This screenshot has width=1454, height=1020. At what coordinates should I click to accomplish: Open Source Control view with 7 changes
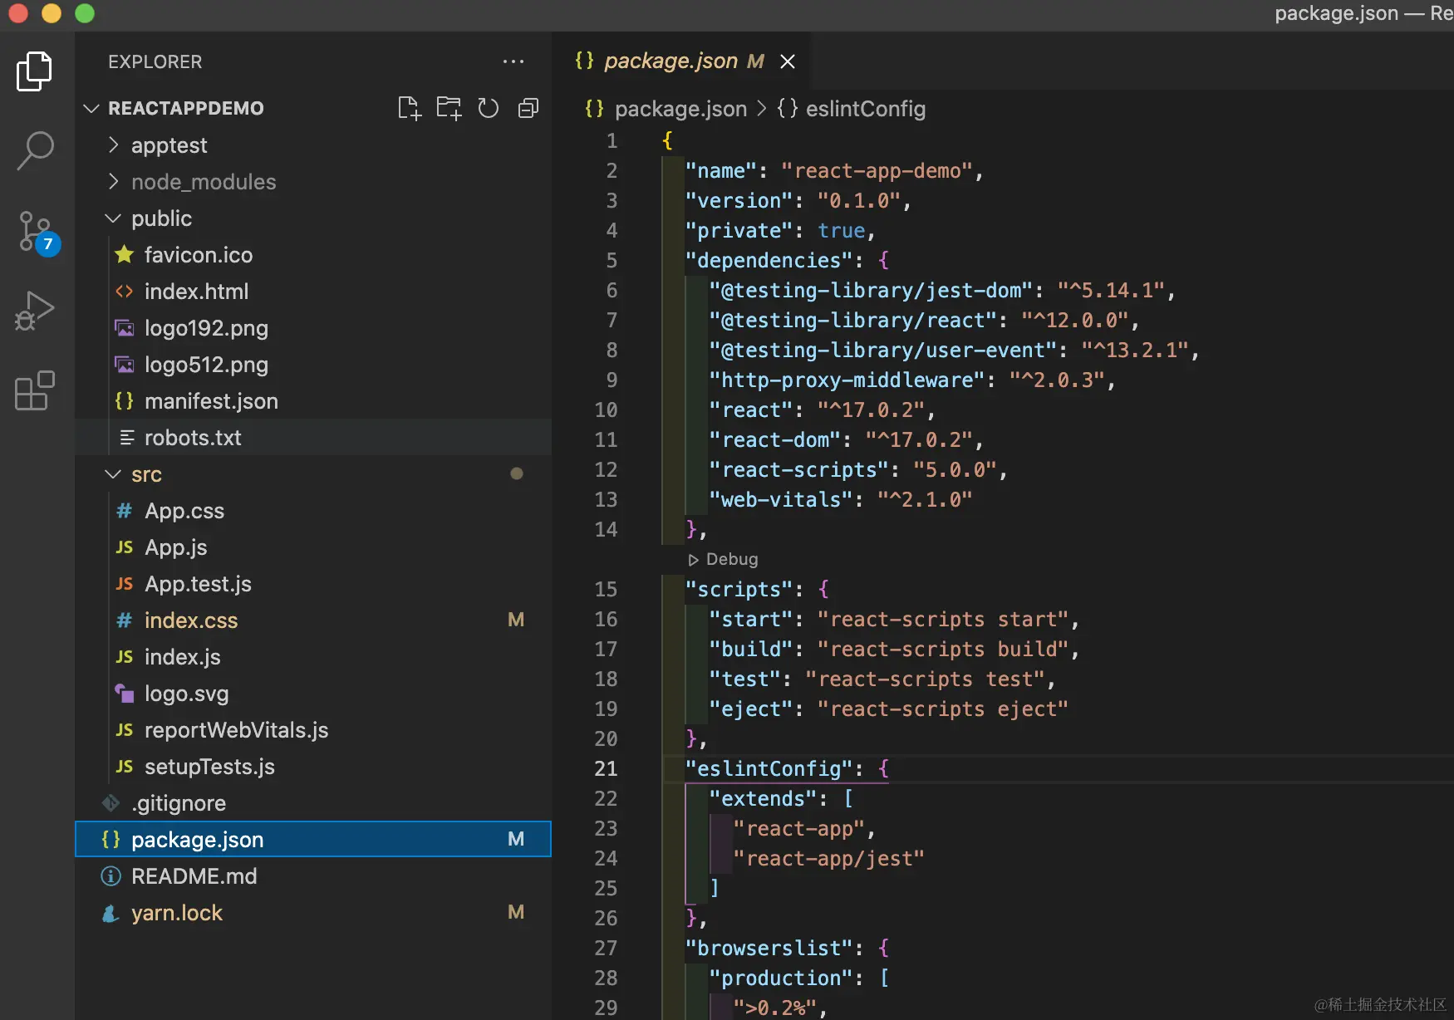35,231
